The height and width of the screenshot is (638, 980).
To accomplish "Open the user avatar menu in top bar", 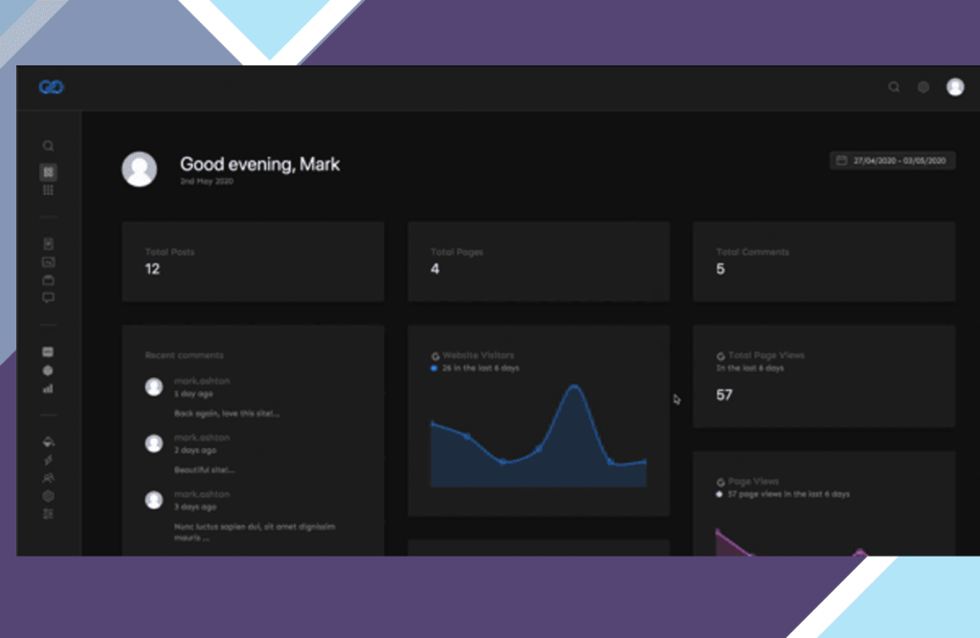I will point(955,87).
